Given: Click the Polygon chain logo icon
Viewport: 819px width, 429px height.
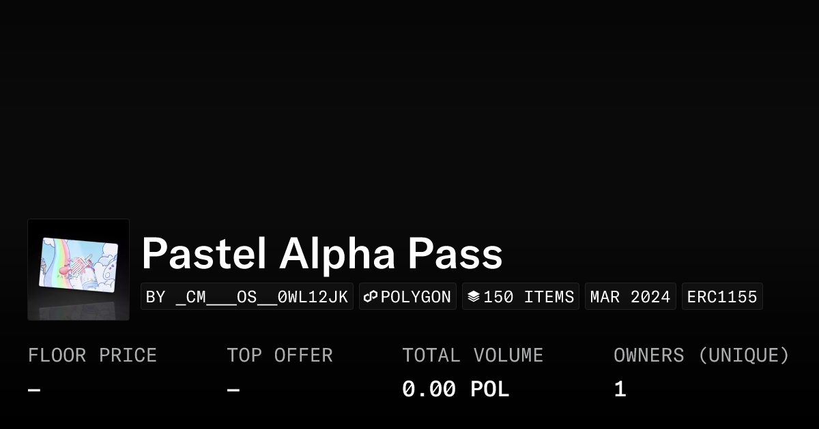Looking at the screenshot, I should click(371, 297).
